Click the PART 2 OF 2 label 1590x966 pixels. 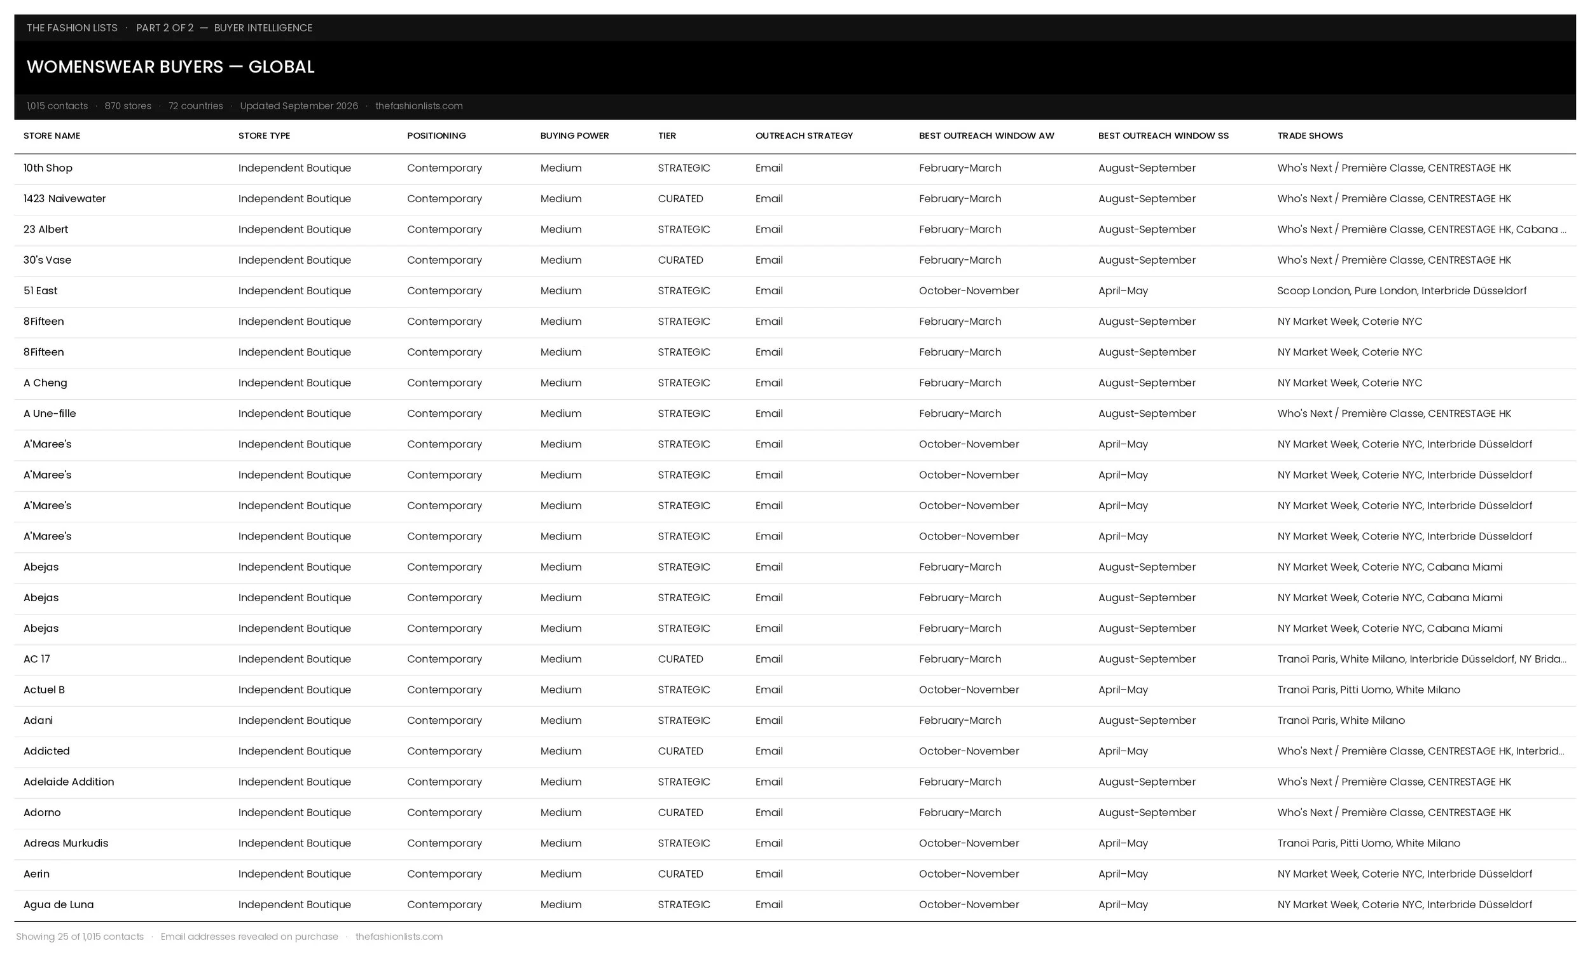[x=165, y=28]
